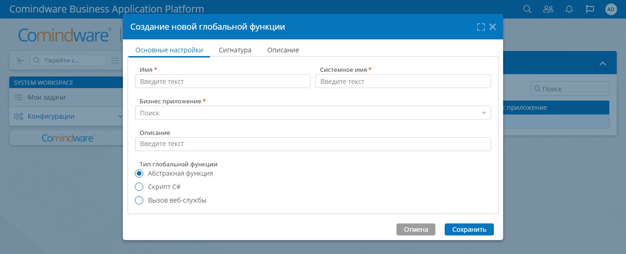Select Вызов веб-службы function type
The image size is (626, 254).
click(x=139, y=200)
